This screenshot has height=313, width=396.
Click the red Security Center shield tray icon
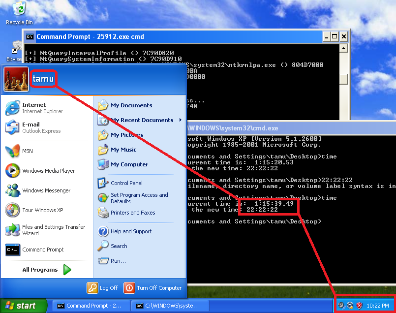(359, 305)
